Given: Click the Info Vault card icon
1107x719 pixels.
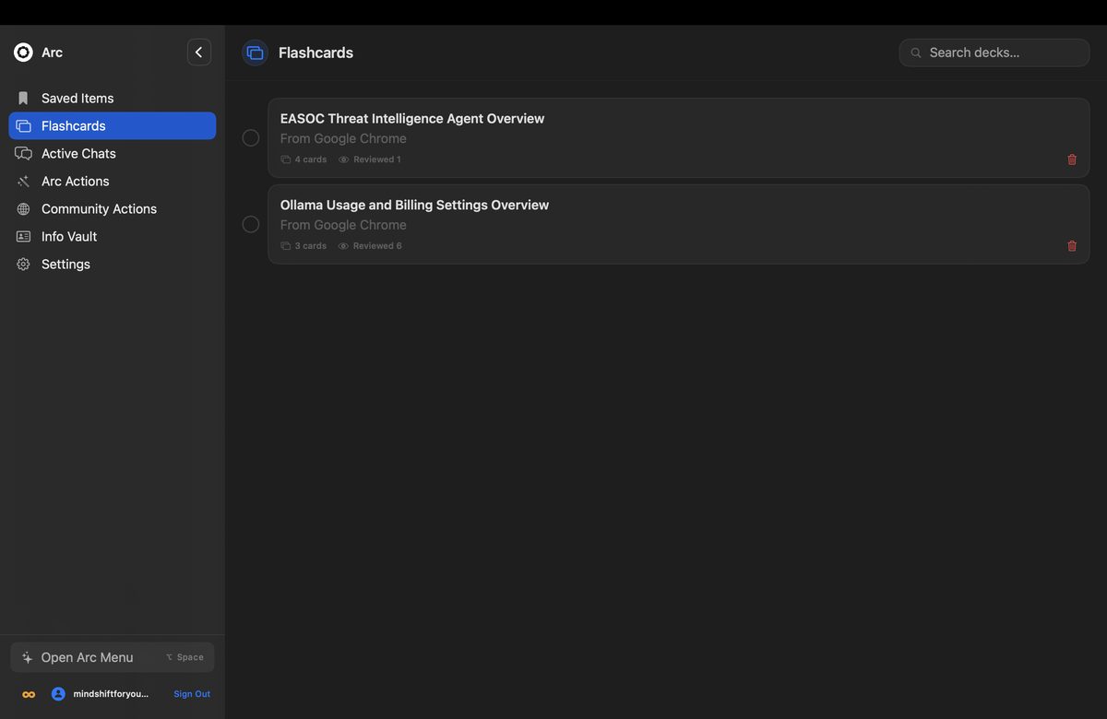Looking at the screenshot, I should (x=23, y=236).
